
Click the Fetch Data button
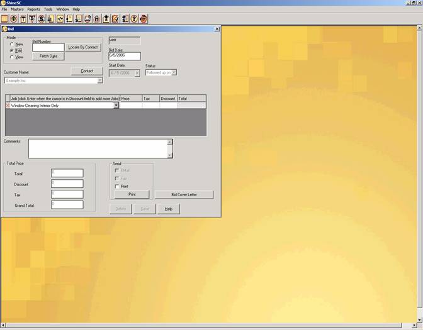pos(48,56)
